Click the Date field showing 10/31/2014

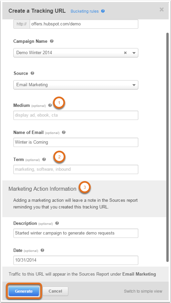[x=76, y=260]
